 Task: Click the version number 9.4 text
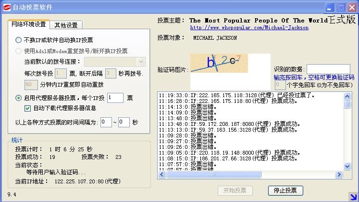coord(12,194)
